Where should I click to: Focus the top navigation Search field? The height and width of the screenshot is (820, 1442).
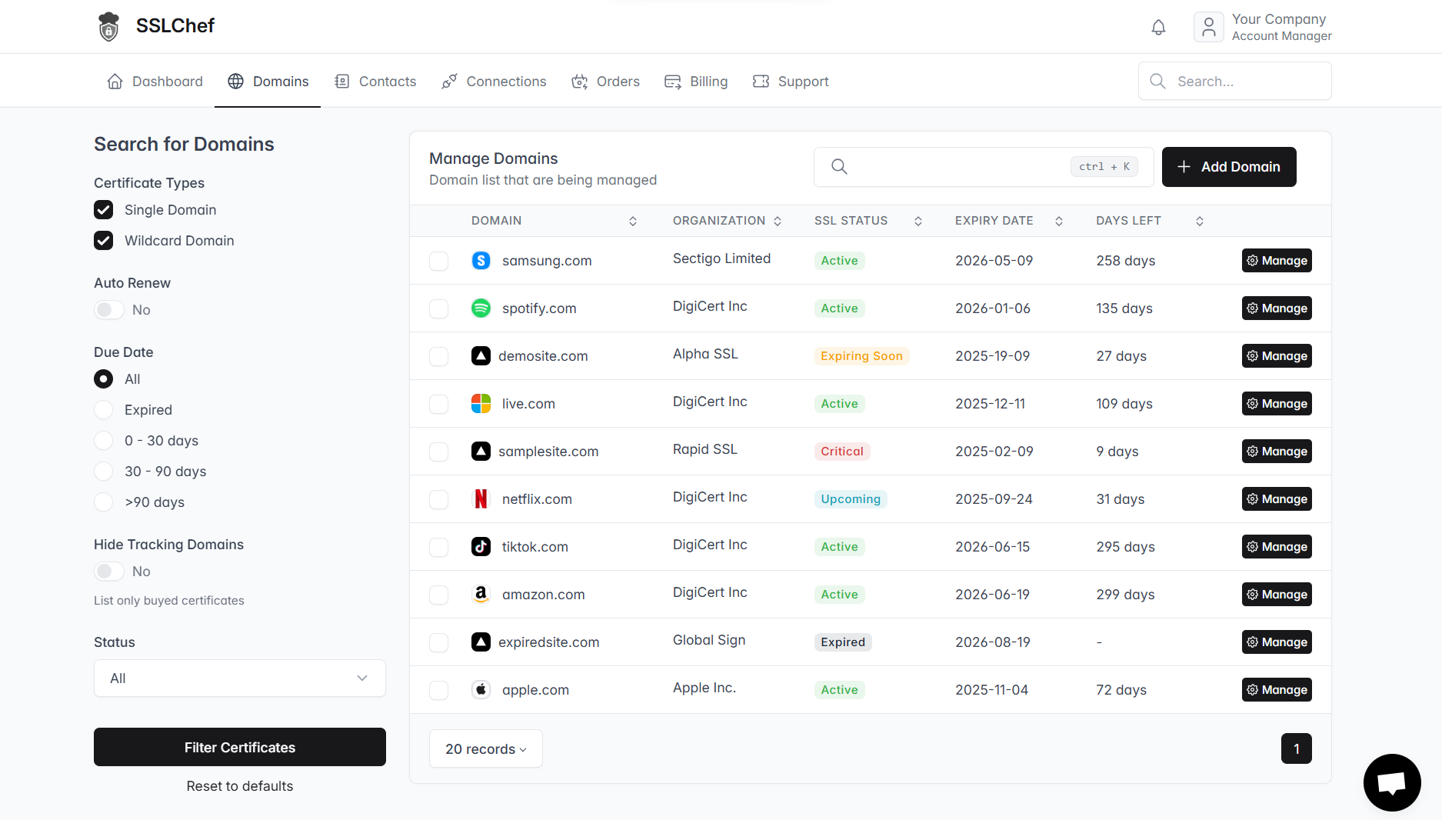[x=1234, y=81]
